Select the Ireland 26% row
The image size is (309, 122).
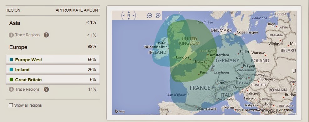(53, 69)
